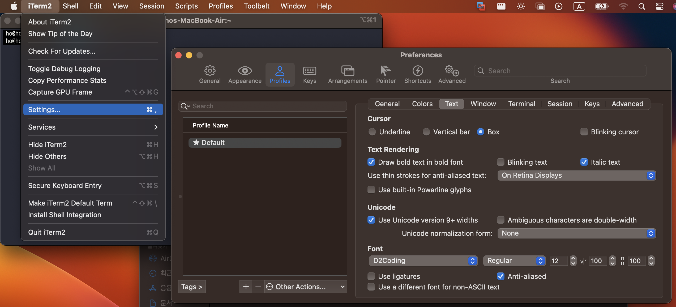Enable Use built-in Powerline glyphs
Screen dimensions: 676x307
[371, 190]
